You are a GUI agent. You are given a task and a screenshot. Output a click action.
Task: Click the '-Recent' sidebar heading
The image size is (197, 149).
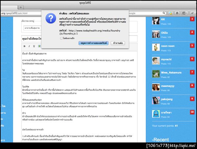[160, 140]
